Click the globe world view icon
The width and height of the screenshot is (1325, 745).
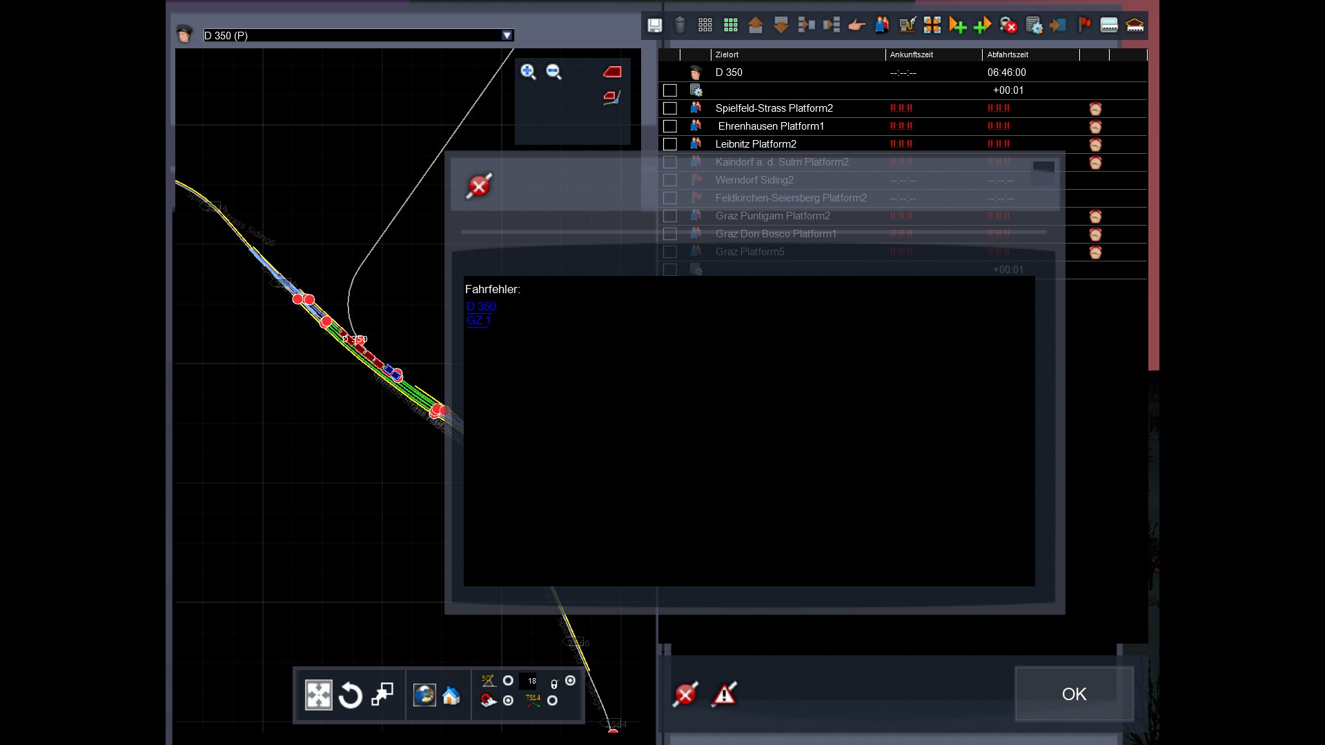424,695
